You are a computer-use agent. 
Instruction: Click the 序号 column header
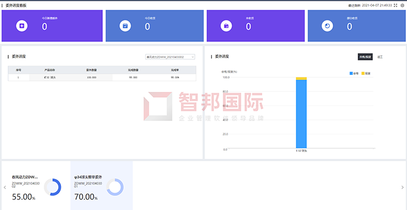[x=18, y=70]
